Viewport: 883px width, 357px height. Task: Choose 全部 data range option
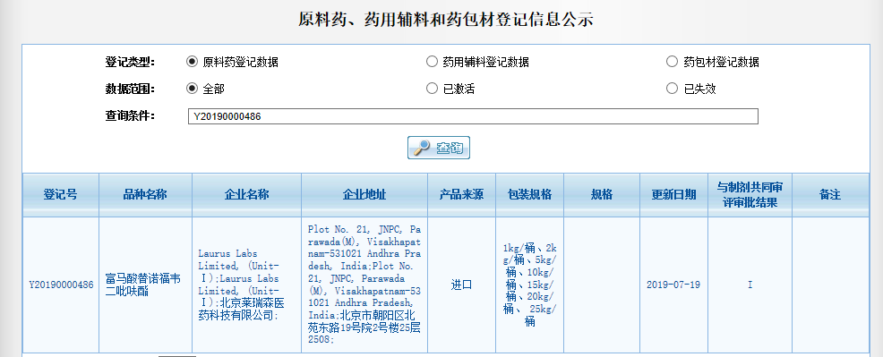click(x=192, y=89)
